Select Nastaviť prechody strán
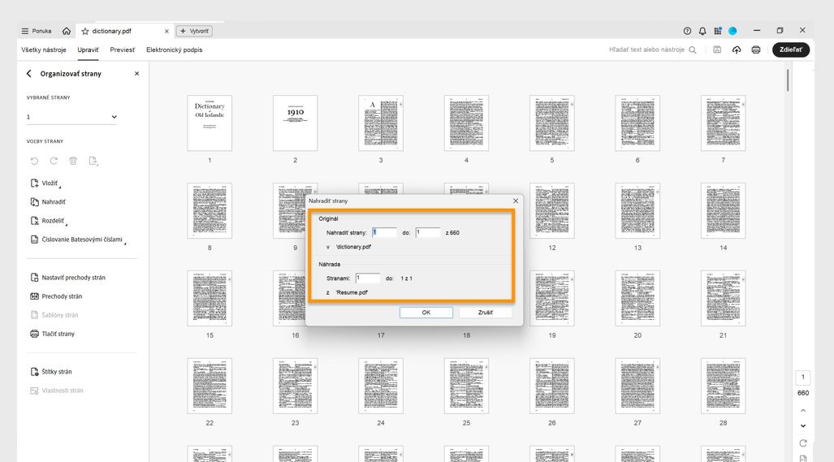The height and width of the screenshot is (462, 834). point(68,278)
